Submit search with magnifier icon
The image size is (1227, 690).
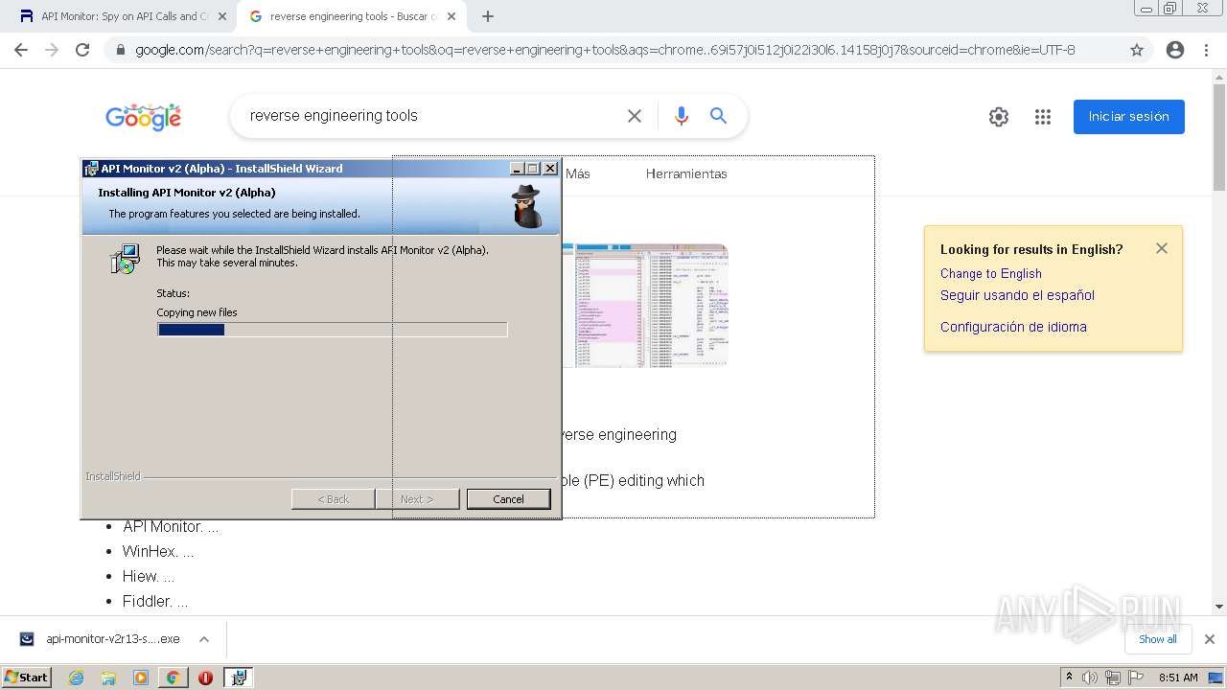718,116
